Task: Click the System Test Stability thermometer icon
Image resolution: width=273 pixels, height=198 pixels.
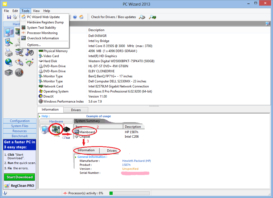Action: [x=23, y=28]
